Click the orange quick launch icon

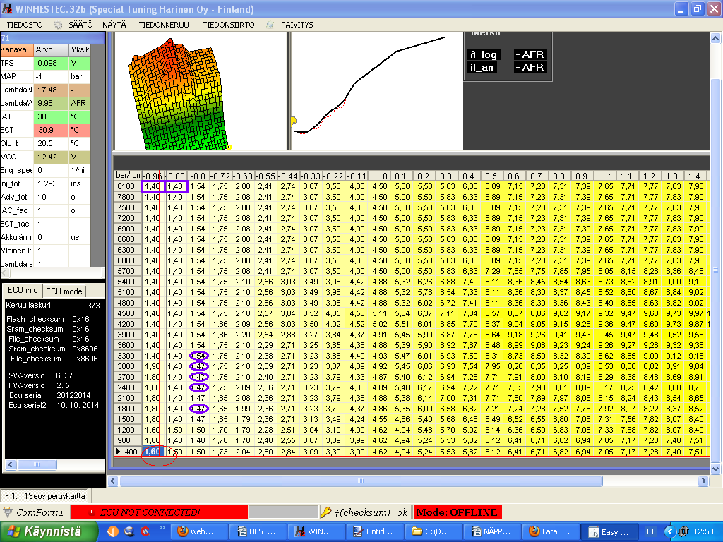113,531
